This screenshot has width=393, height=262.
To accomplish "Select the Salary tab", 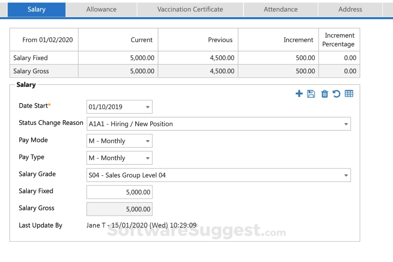I will point(36,9).
